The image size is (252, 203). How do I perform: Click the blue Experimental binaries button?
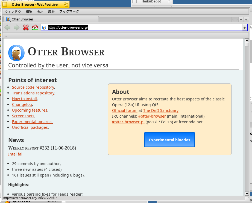point(169,140)
